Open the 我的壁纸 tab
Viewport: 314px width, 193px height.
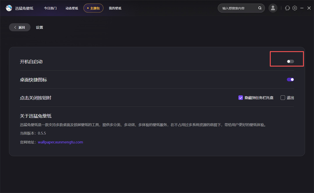(x=115, y=8)
